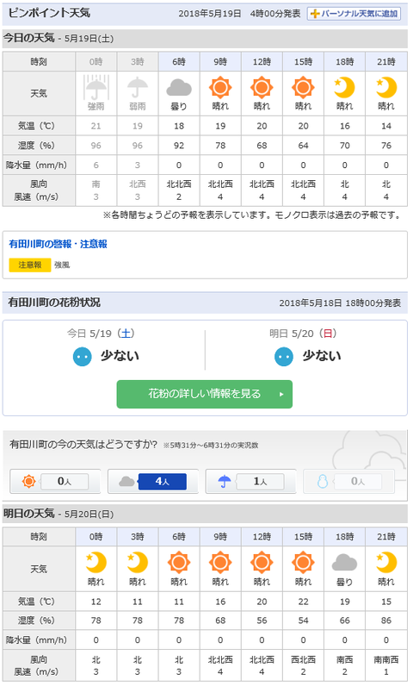
Task: Click tomorrow 15時 wind direction 西北西
Action: 304,659
